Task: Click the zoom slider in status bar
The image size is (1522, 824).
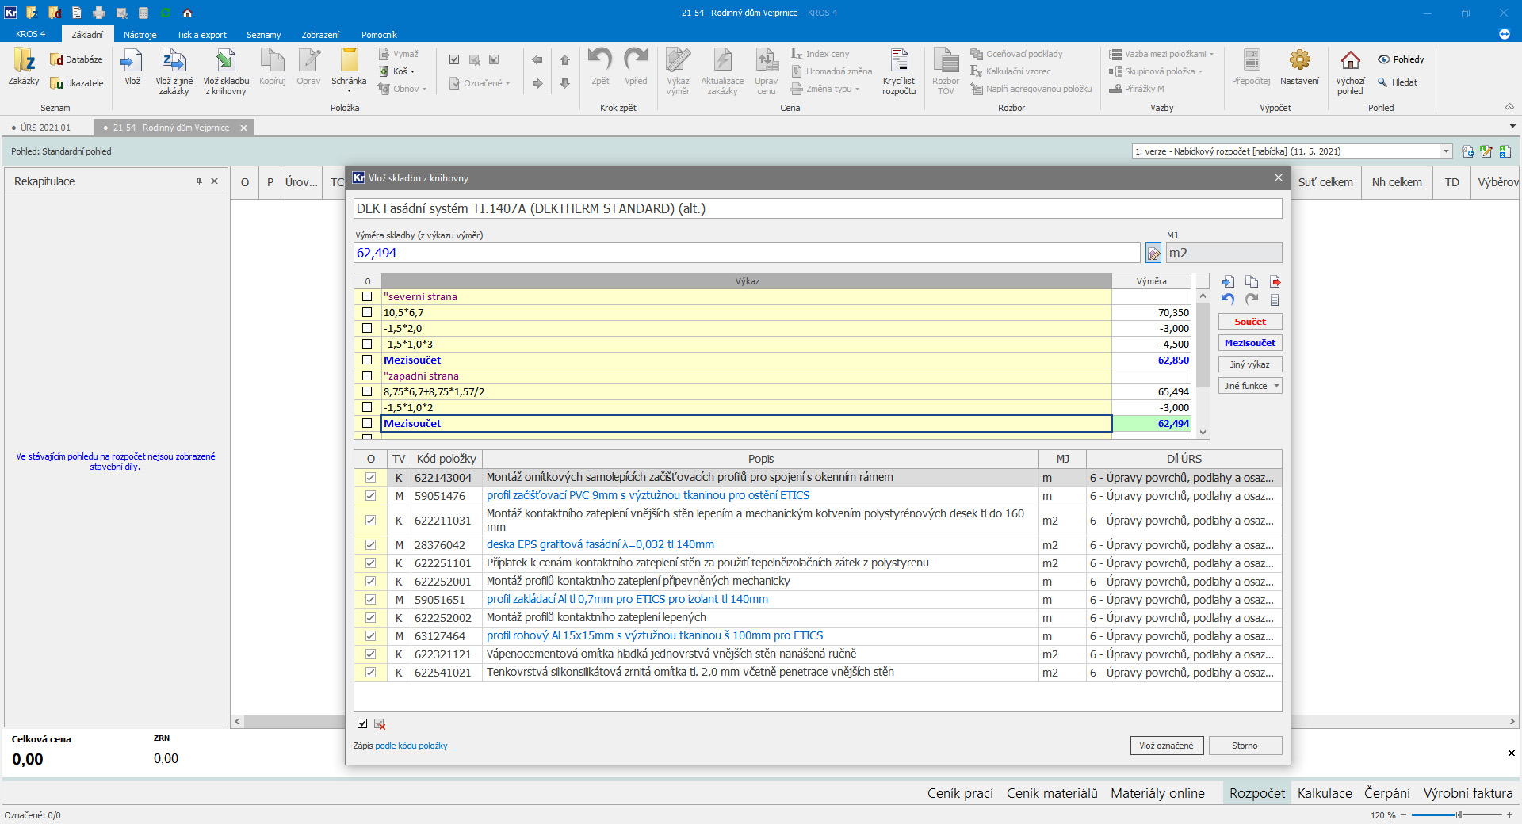Action: (x=1457, y=815)
